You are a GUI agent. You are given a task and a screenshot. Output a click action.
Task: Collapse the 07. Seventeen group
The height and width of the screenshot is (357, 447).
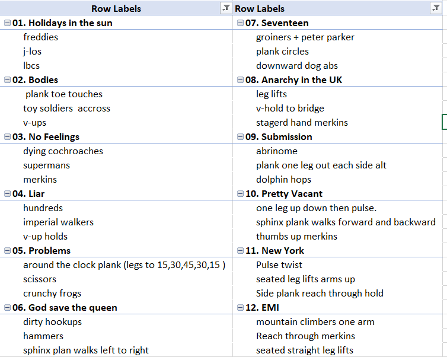click(240, 23)
